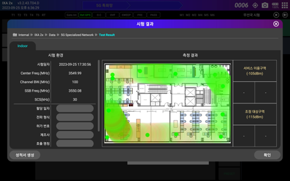This screenshot has height=181, width=290.
Task: Click the 할당 일자 input field
Action: tap(75, 109)
